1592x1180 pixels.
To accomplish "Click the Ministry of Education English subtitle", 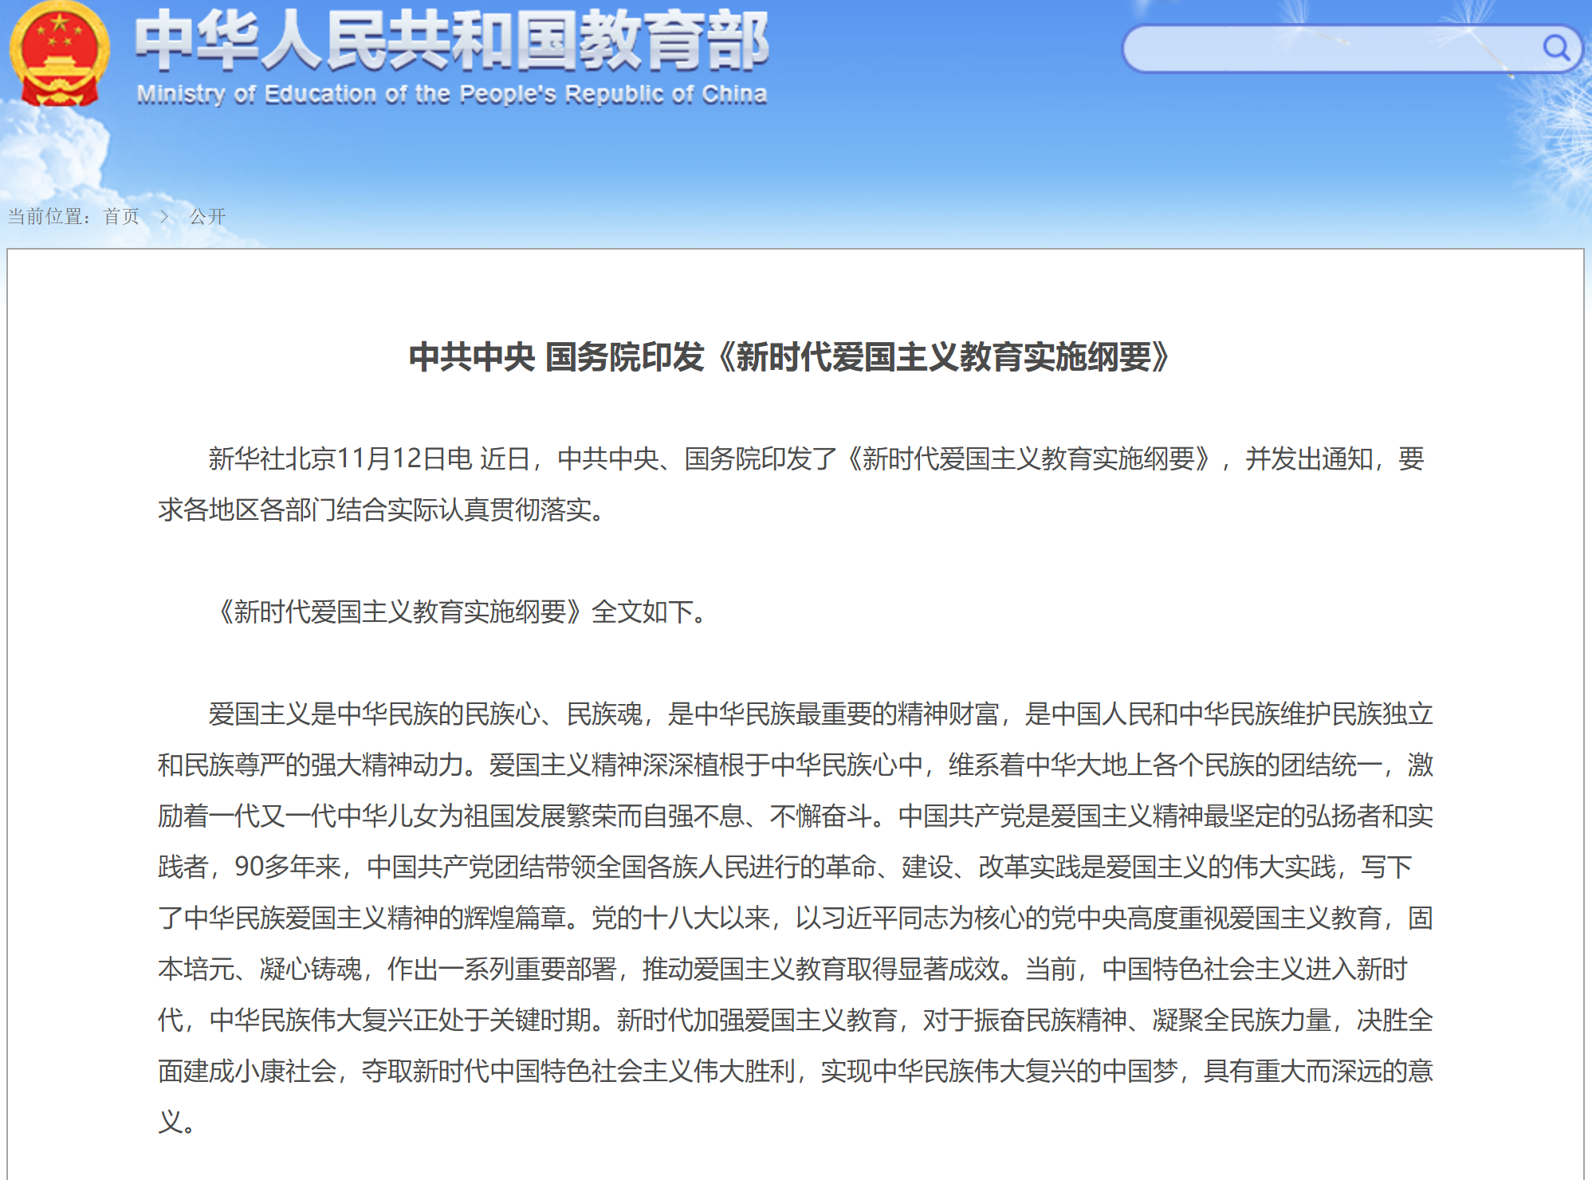I will (452, 94).
